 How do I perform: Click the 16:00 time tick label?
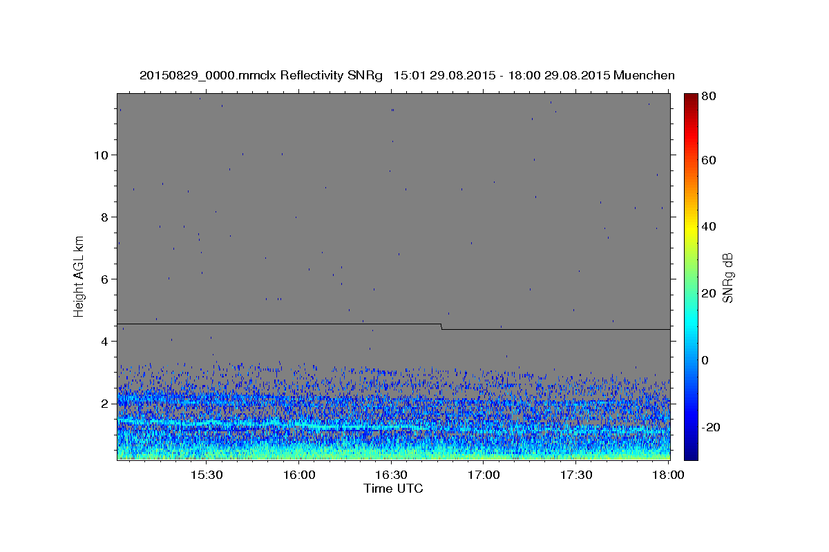(x=298, y=475)
